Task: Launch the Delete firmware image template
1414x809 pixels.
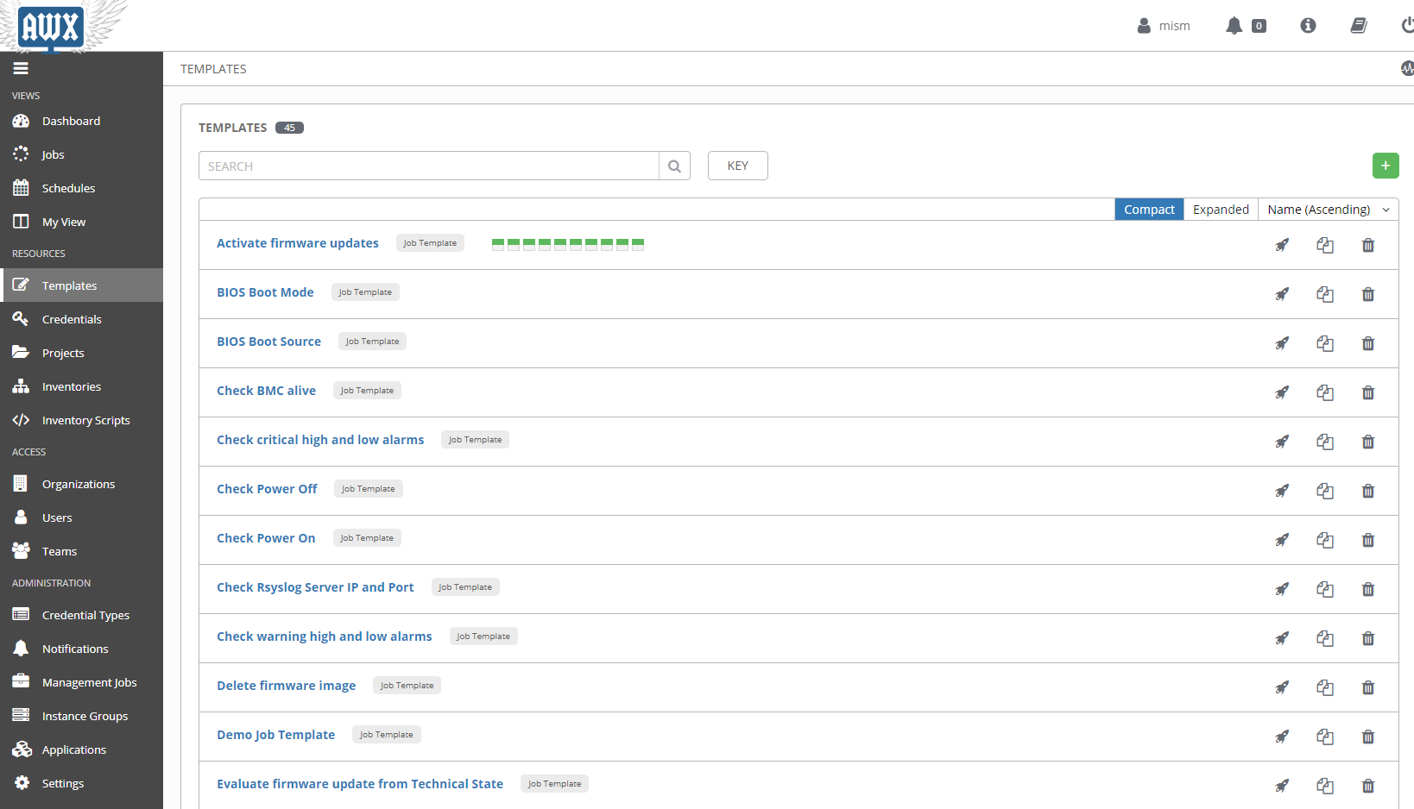Action: click(1282, 687)
